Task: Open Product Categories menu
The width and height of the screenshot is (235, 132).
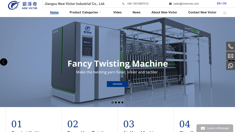Action: (x=84, y=12)
